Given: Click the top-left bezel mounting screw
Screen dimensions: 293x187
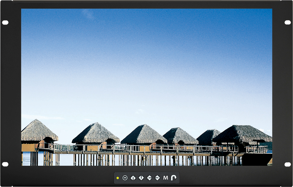Looking at the screenshot, I should click(x=5, y=23).
